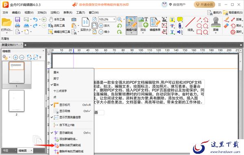Select the Hand tool (手形工具)
244x155 pixels.
click(57, 19)
